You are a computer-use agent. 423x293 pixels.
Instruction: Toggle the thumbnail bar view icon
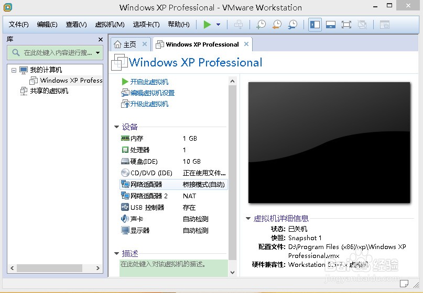tap(331, 25)
